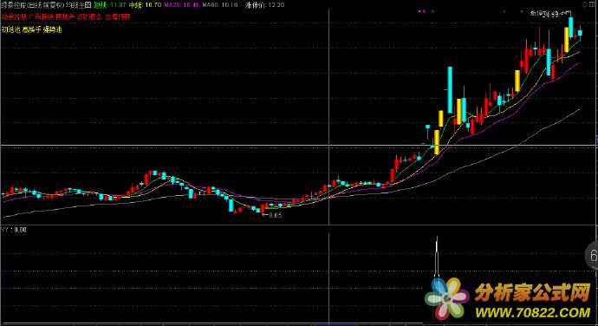Click the magenta MA20 value label
This screenshot has height=326, width=598.
(181, 5)
